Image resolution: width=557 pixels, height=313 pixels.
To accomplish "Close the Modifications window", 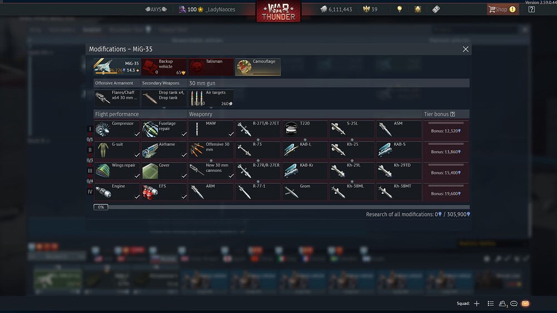I will coord(465,49).
